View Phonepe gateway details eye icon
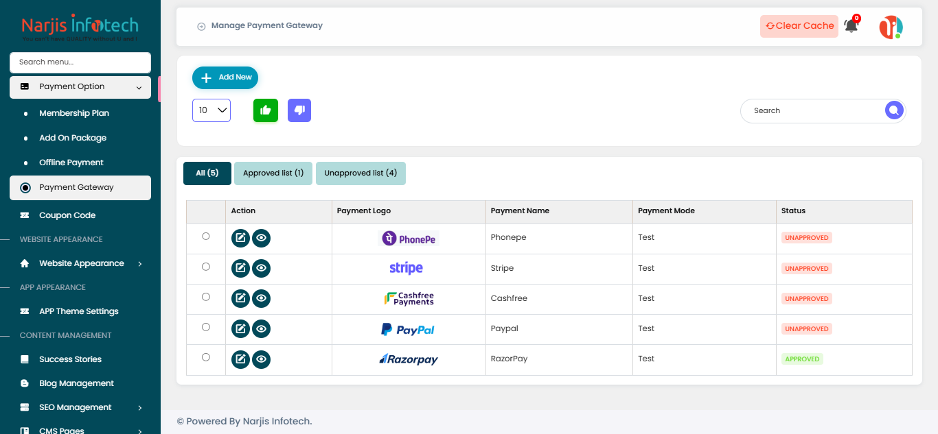 (261, 238)
